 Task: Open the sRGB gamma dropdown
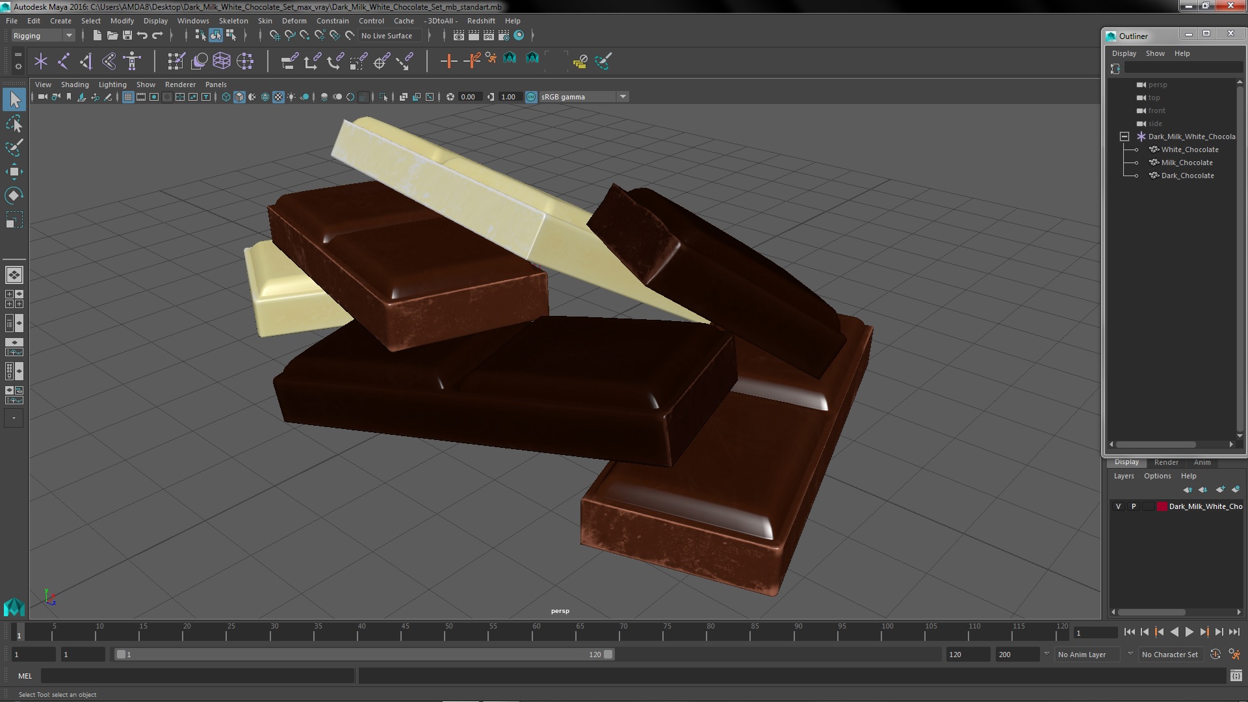623,97
